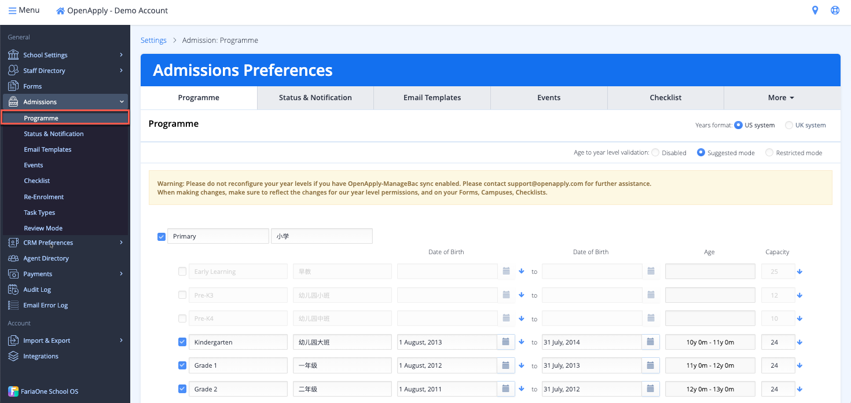Open calendar for Grade 2 end date
This screenshot has width=851, height=403.
pos(650,389)
